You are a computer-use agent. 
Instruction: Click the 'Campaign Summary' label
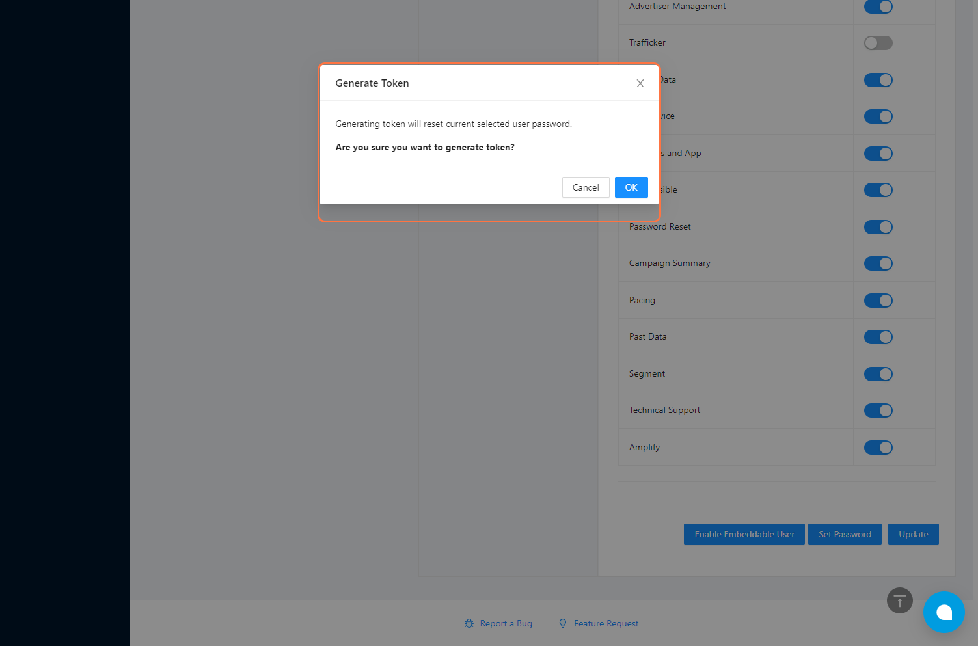coord(670,263)
